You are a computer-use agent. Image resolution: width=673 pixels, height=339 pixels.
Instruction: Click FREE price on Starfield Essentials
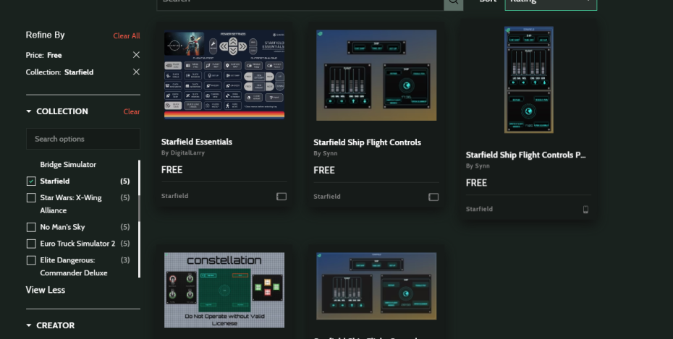point(172,170)
